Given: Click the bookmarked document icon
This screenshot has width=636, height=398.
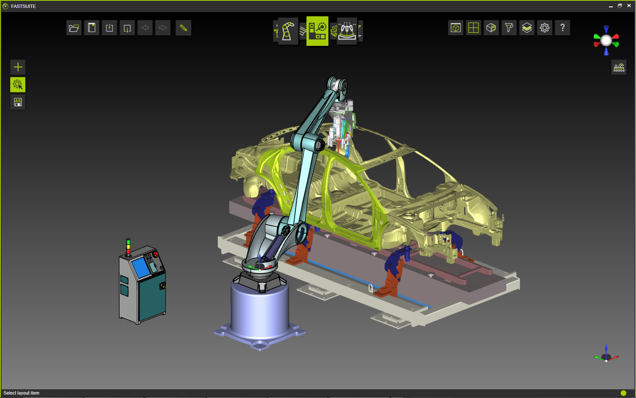Looking at the screenshot, I should 92,28.
